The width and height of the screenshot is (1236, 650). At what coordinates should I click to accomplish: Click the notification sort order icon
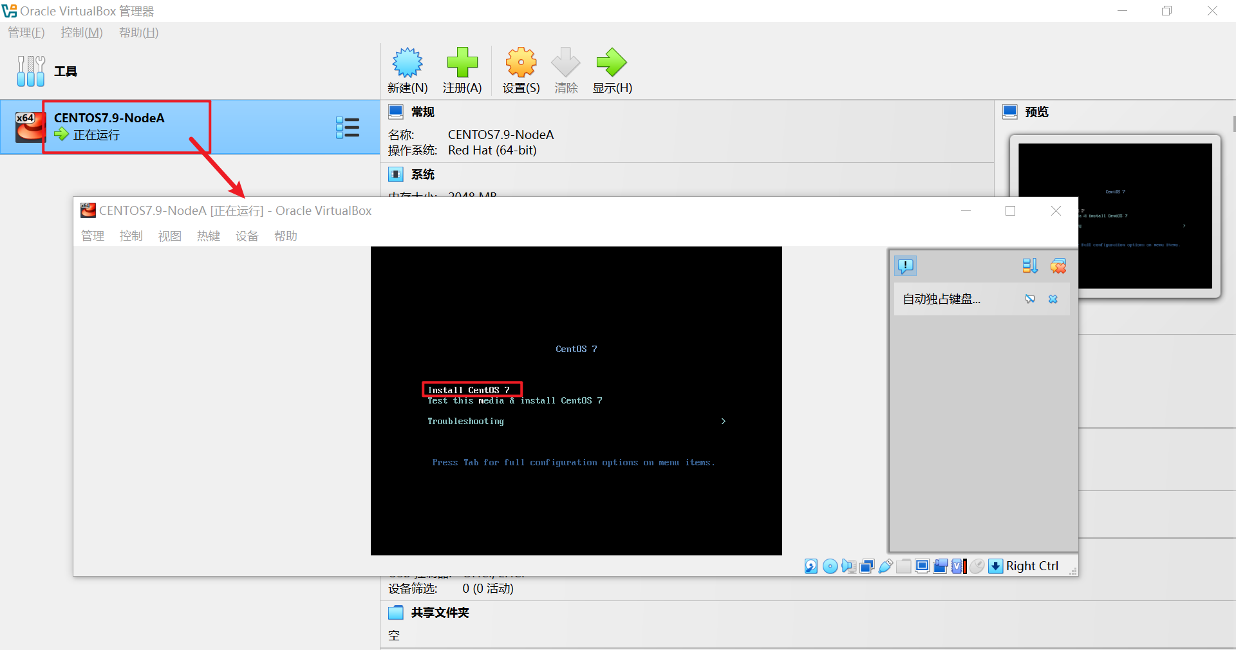click(1030, 266)
